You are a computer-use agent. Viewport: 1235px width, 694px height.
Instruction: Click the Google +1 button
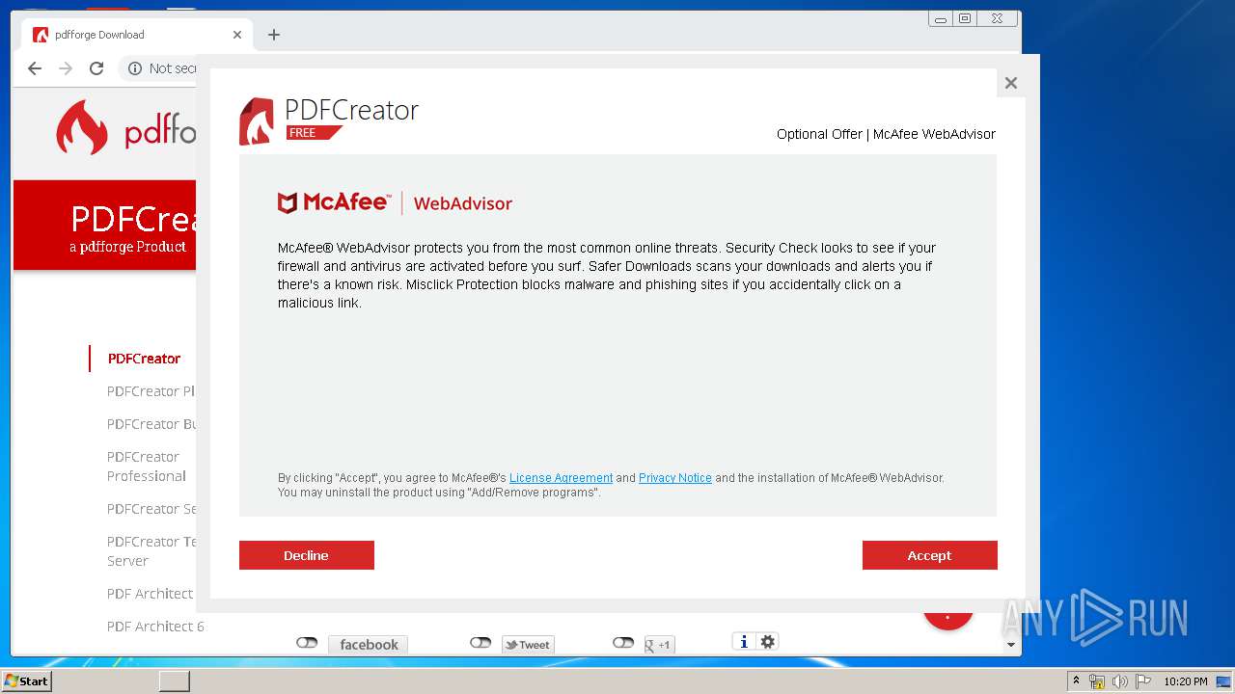pos(659,645)
